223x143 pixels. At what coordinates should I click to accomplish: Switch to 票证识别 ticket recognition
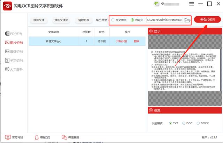tap(14, 52)
